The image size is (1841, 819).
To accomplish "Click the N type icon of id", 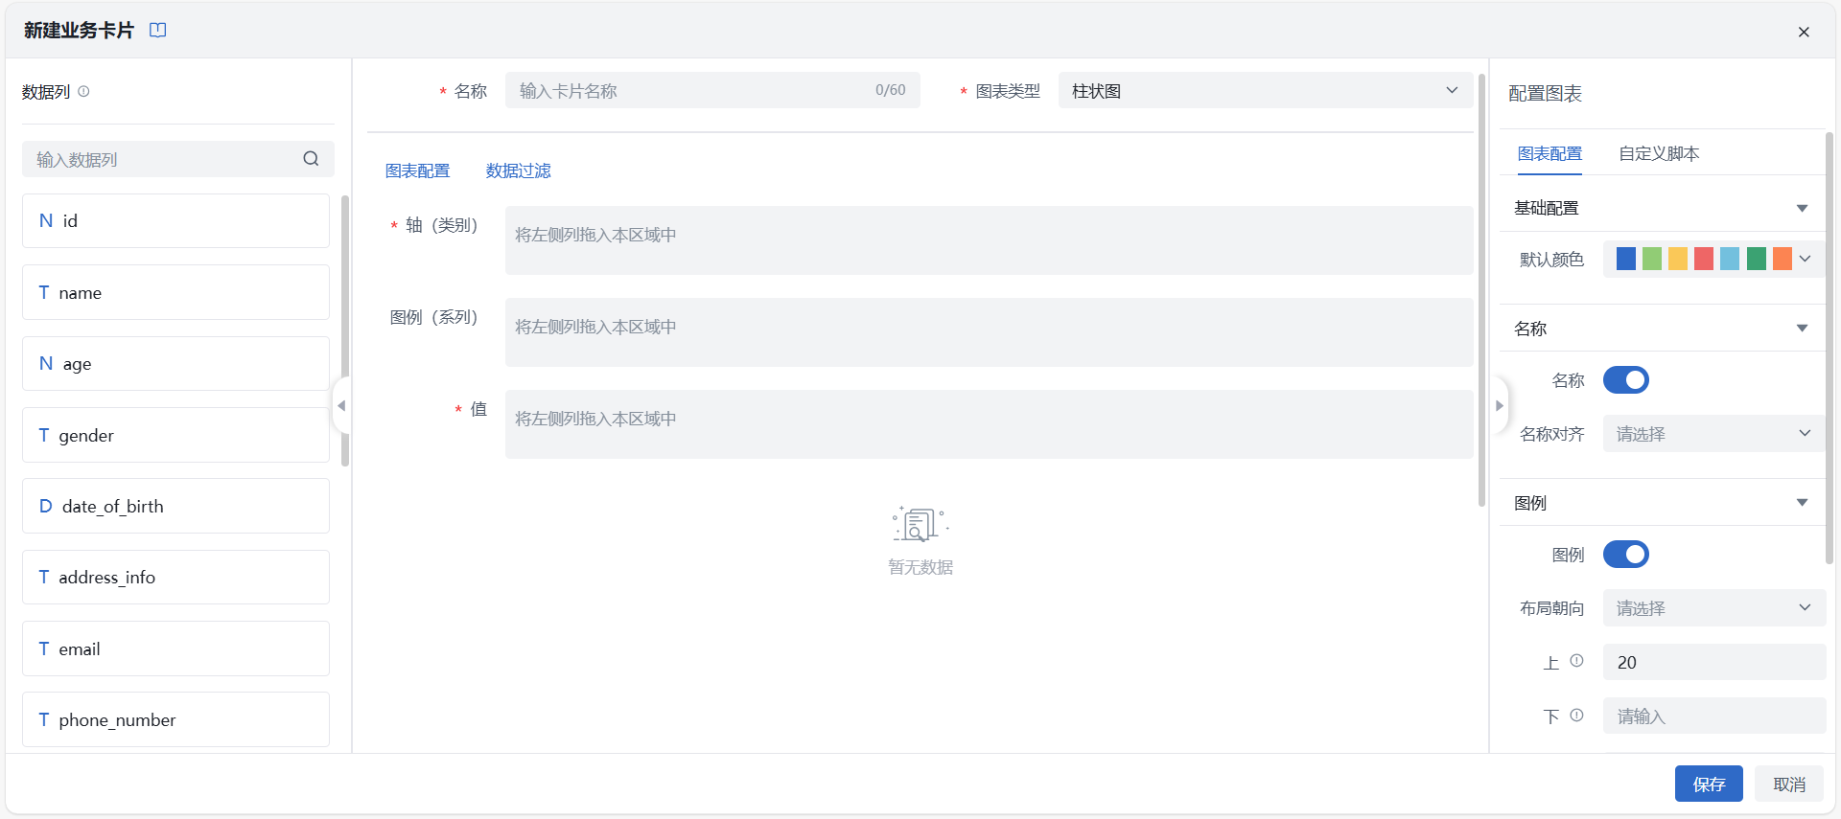I will click(46, 221).
